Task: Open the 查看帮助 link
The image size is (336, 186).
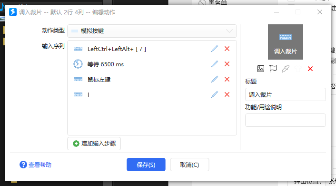Action: pyautogui.click(x=40, y=165)
